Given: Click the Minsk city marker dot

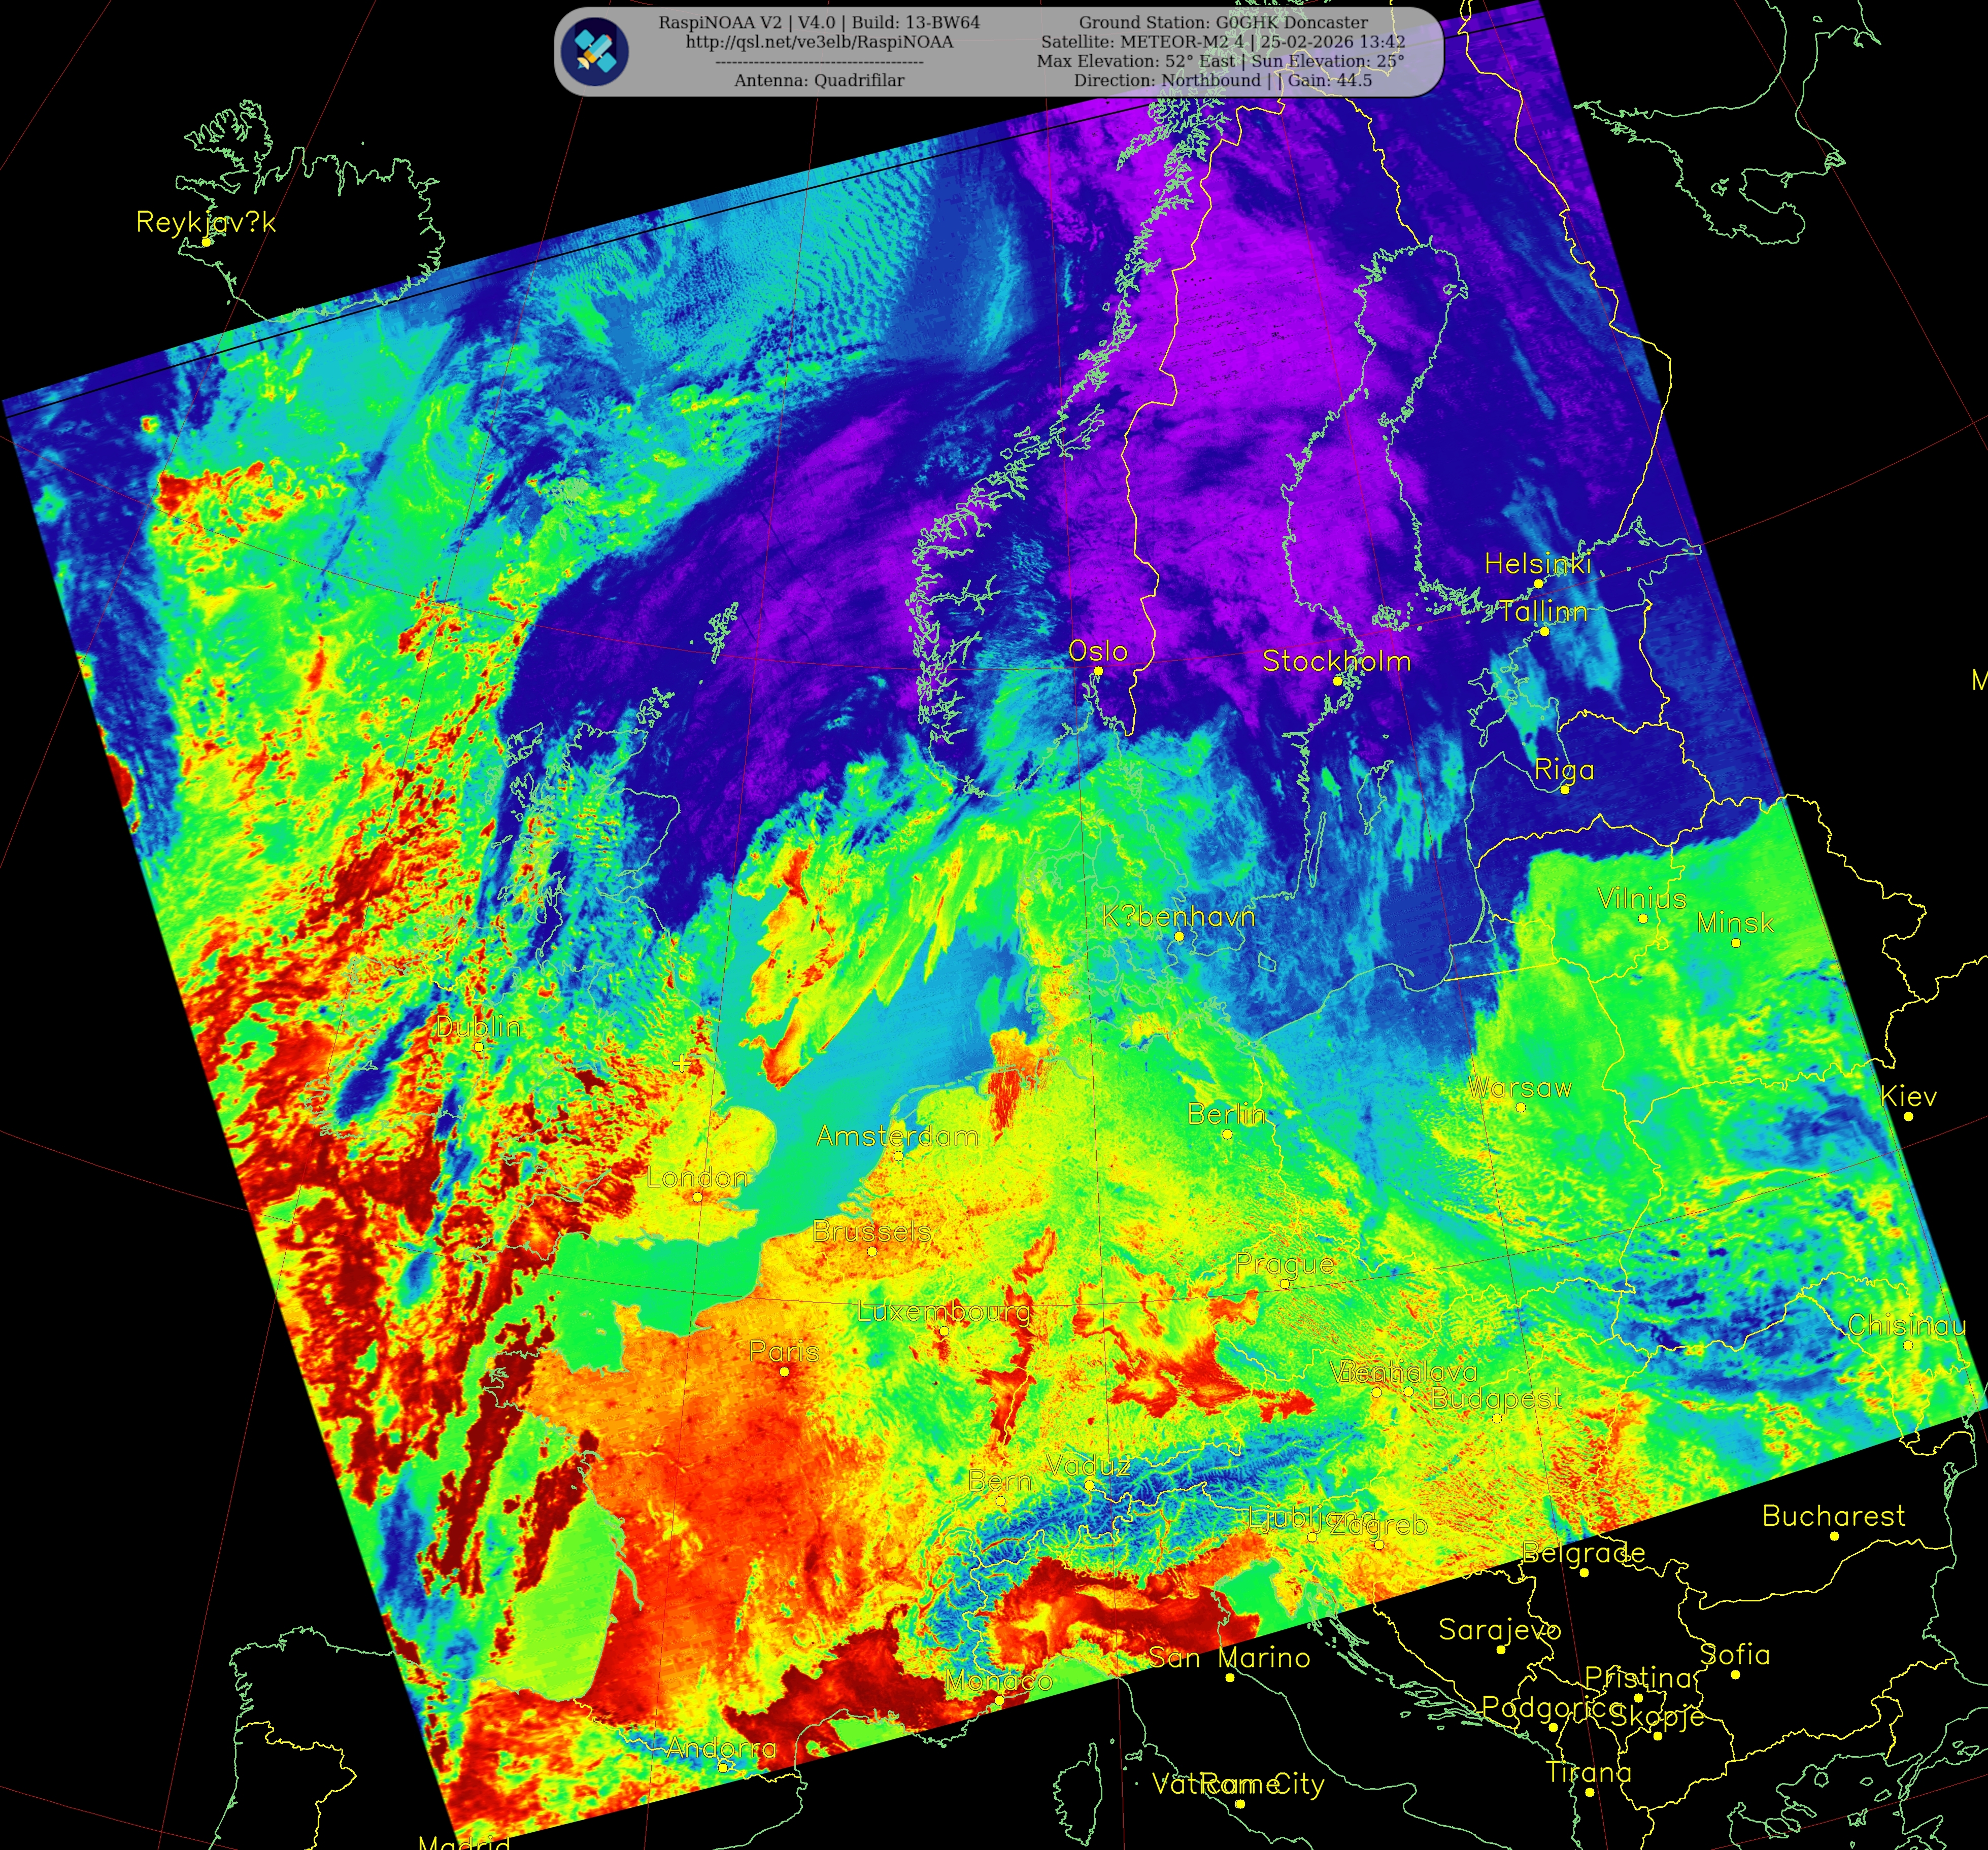Looking at the screenshot, I should click(x=1736, y=943).
